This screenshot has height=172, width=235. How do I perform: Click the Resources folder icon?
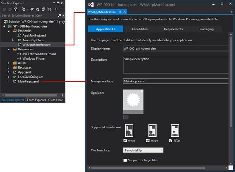15,68
